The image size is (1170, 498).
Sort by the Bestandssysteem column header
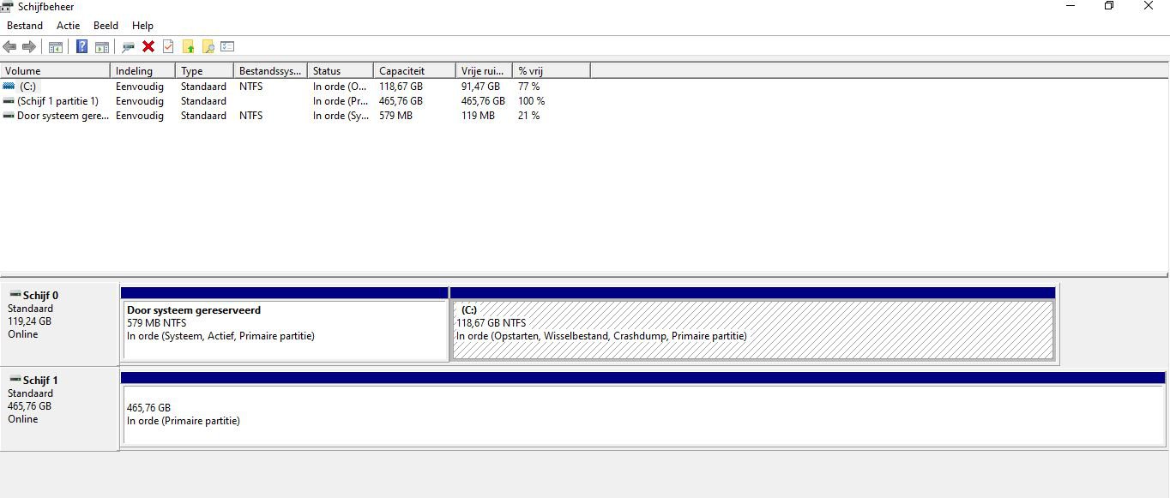click(270, 71)
